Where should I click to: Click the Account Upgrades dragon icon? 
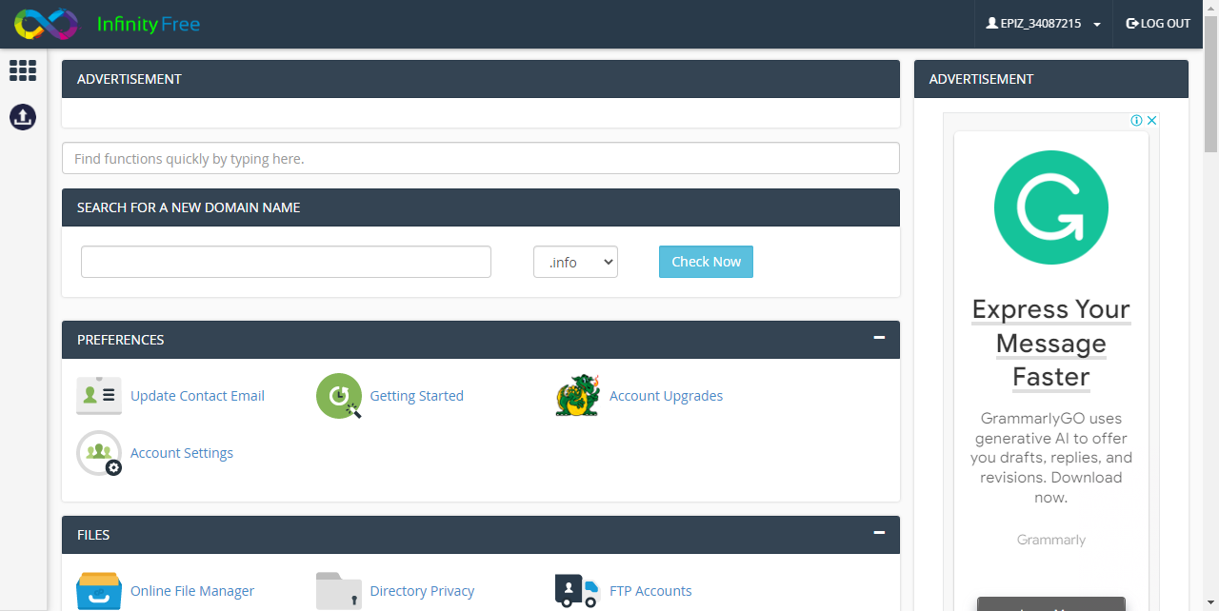tap(578, 396)
